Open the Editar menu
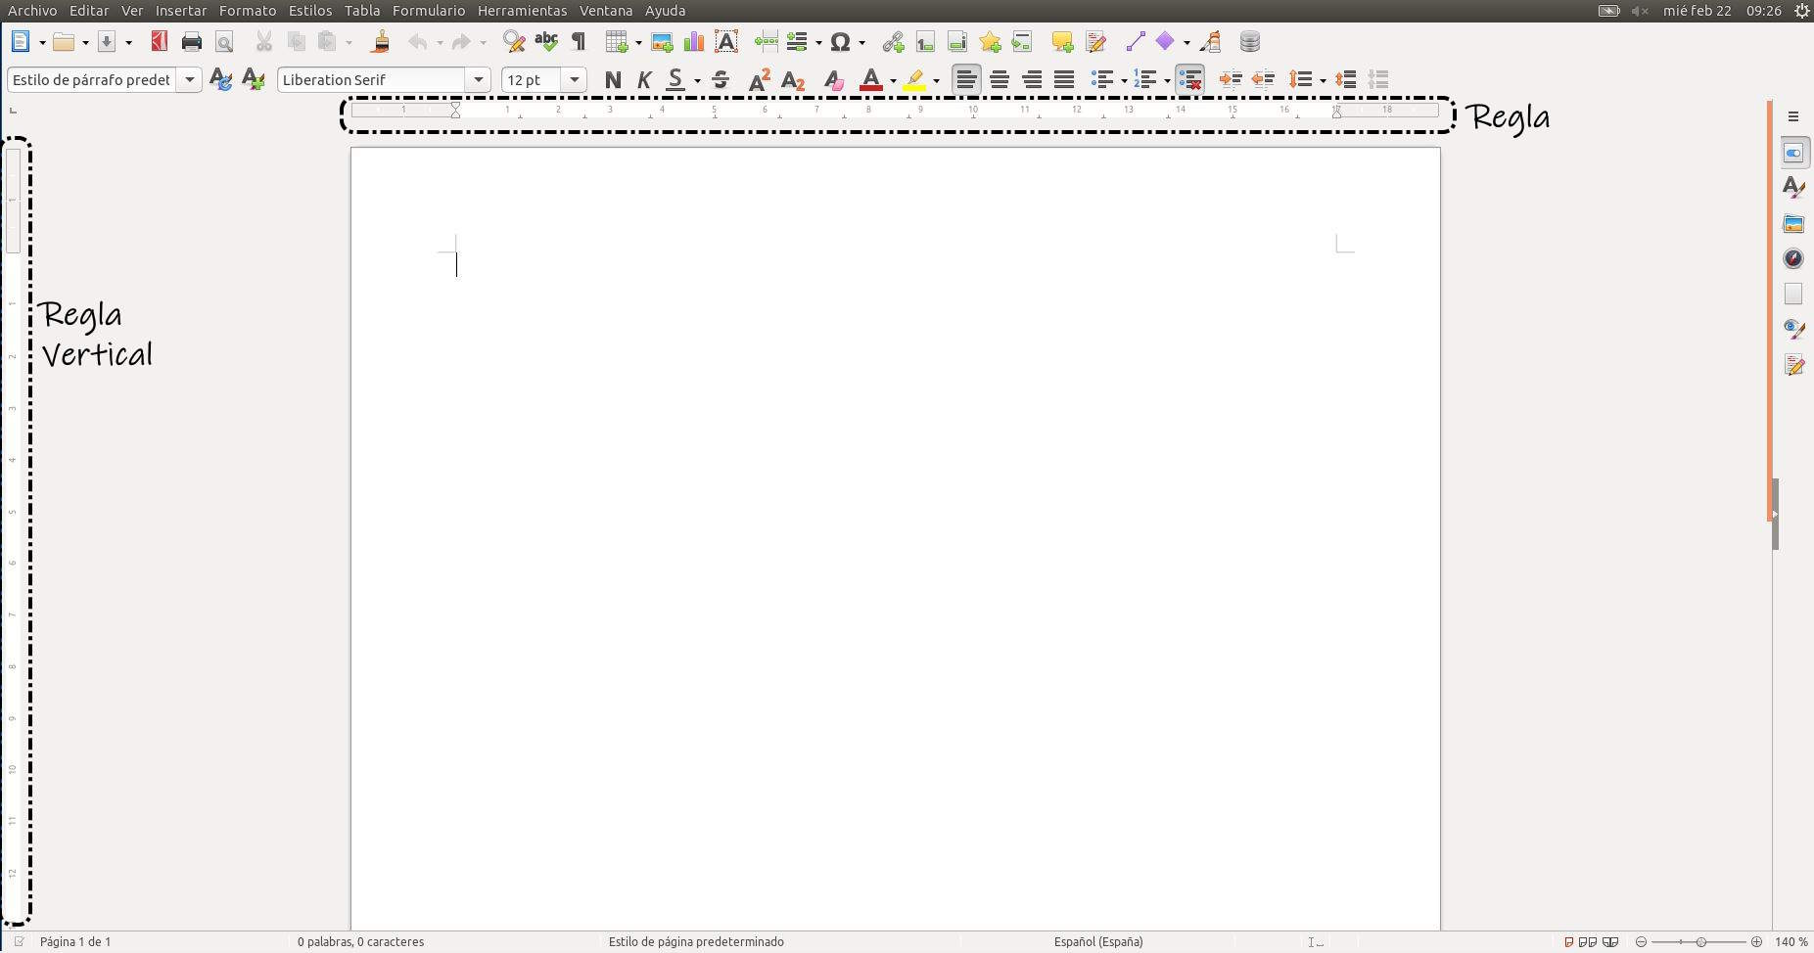This screenshot has height=953, width=1814. [x=89, y=11]
